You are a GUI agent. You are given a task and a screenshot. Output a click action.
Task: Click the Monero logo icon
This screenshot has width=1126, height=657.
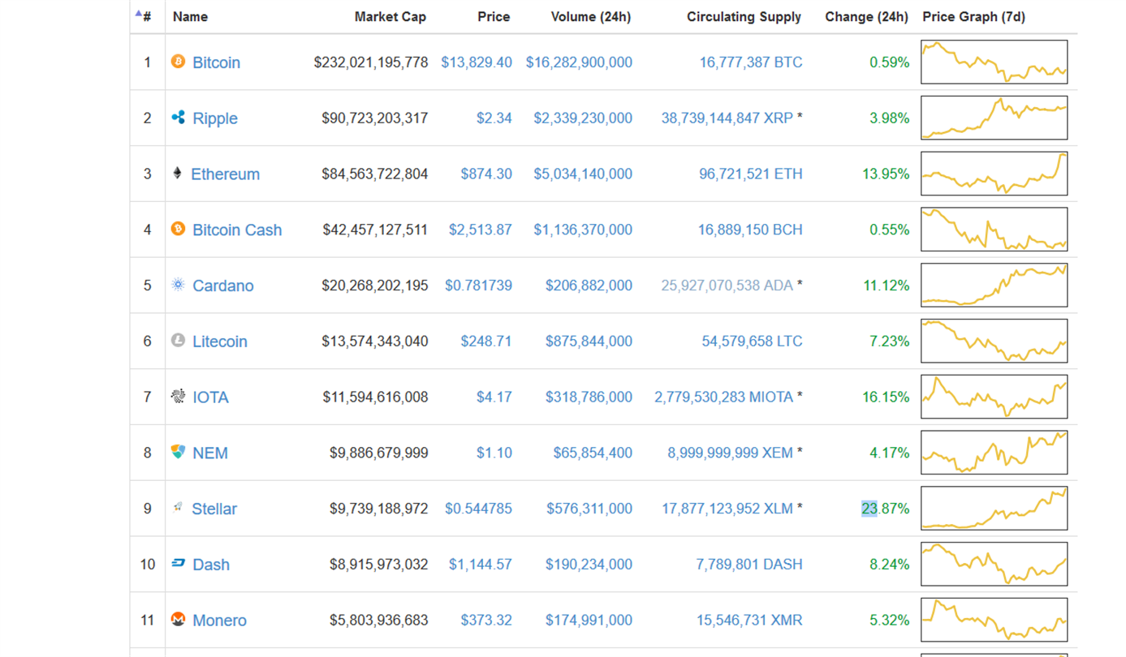(178, 620)
